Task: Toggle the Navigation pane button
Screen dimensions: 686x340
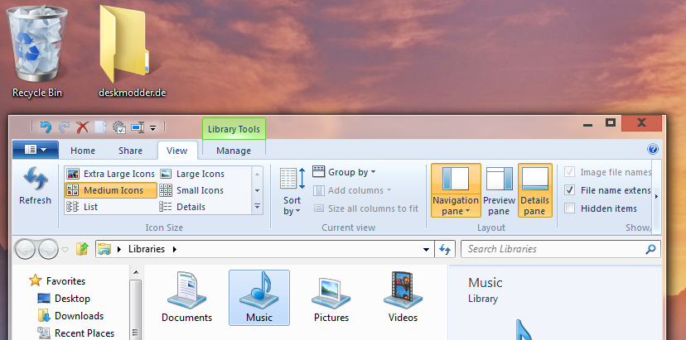Action: tap(456, 190)
